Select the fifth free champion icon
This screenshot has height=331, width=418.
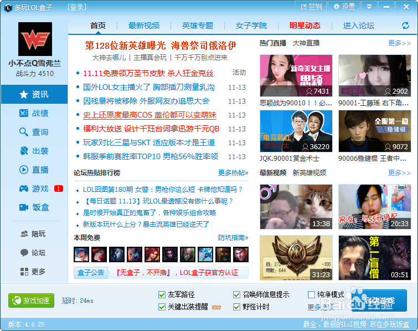click(x=152, y=254)
